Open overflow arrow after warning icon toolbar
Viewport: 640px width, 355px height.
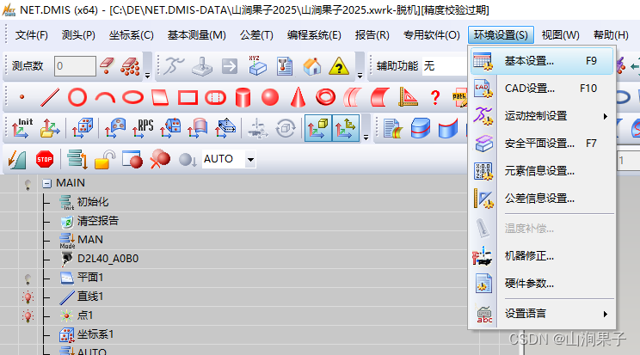pos(360,75)
